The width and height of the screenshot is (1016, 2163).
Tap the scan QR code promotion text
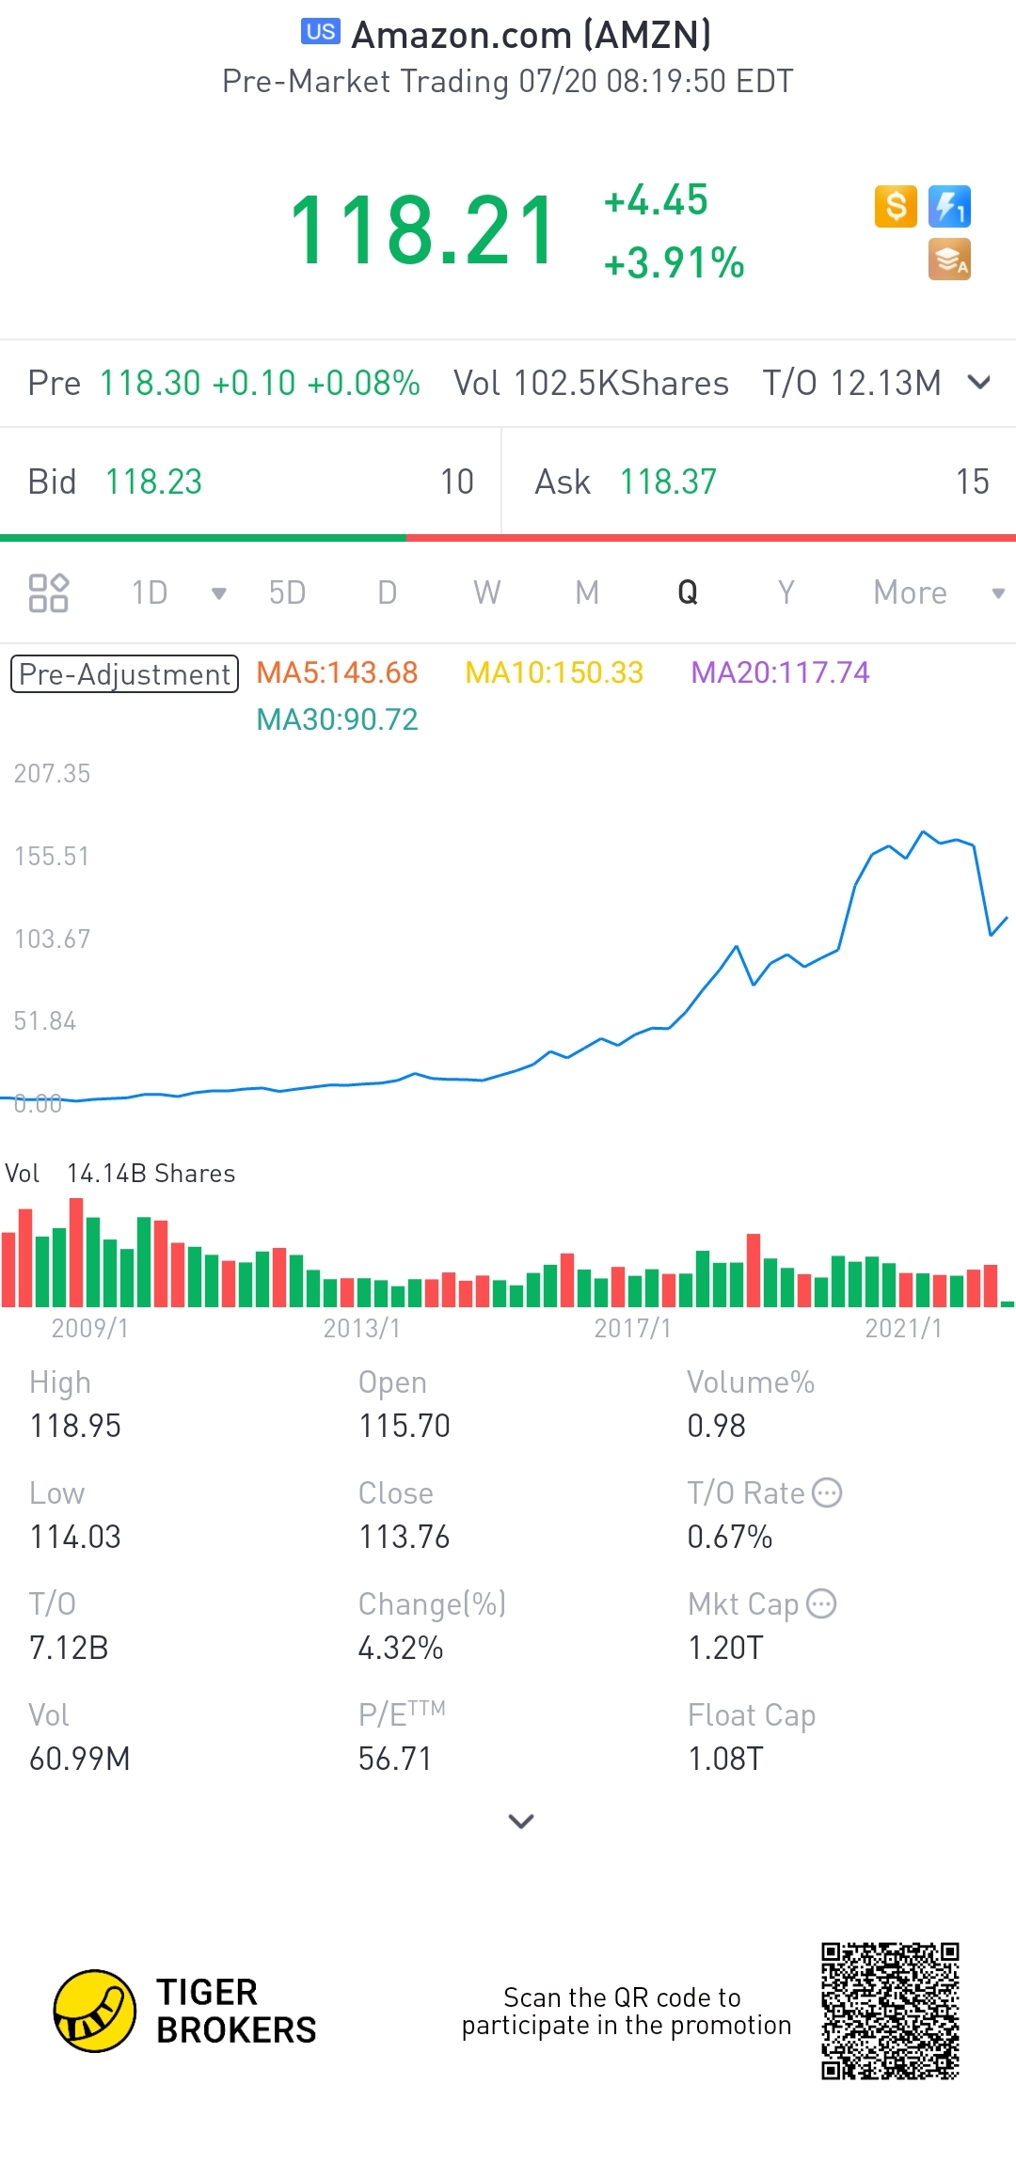(x=626, y=2011)
